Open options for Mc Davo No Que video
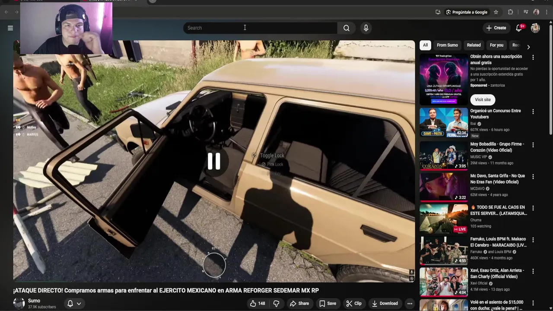553x311 pixels. pyautogui.click(x=533, y=177)
